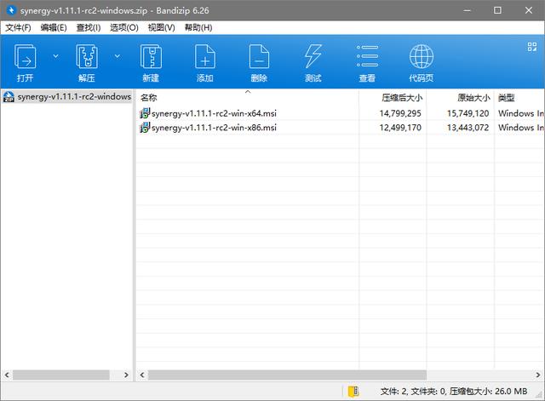Click the Delete (删除) toolbar icon
Image resolution: width=545 pixels, height=401 pixels.
[259, 57]
